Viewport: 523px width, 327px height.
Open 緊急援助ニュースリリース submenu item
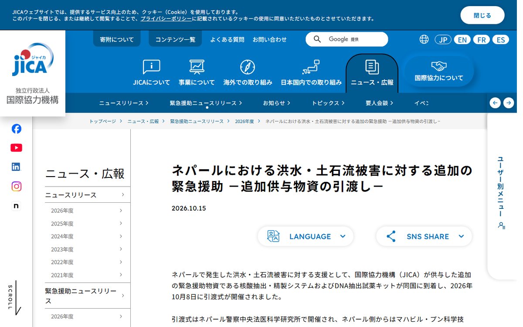click(206, 103)
